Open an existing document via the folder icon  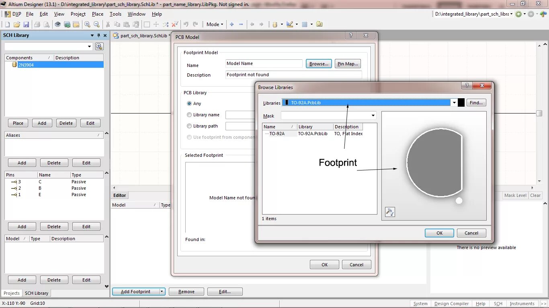point(17,24)
